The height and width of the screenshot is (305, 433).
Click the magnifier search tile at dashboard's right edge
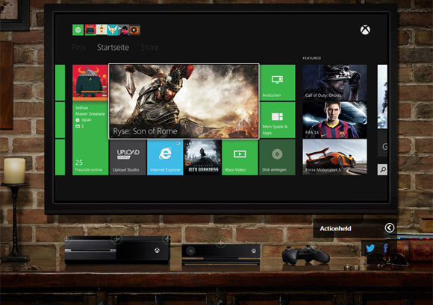point(382,169)
